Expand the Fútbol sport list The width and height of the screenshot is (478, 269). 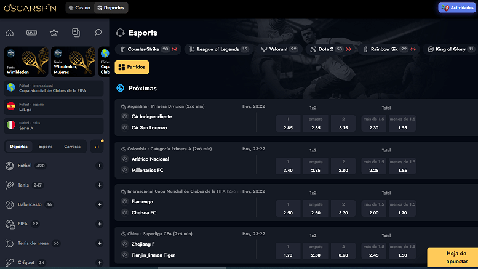99,166
